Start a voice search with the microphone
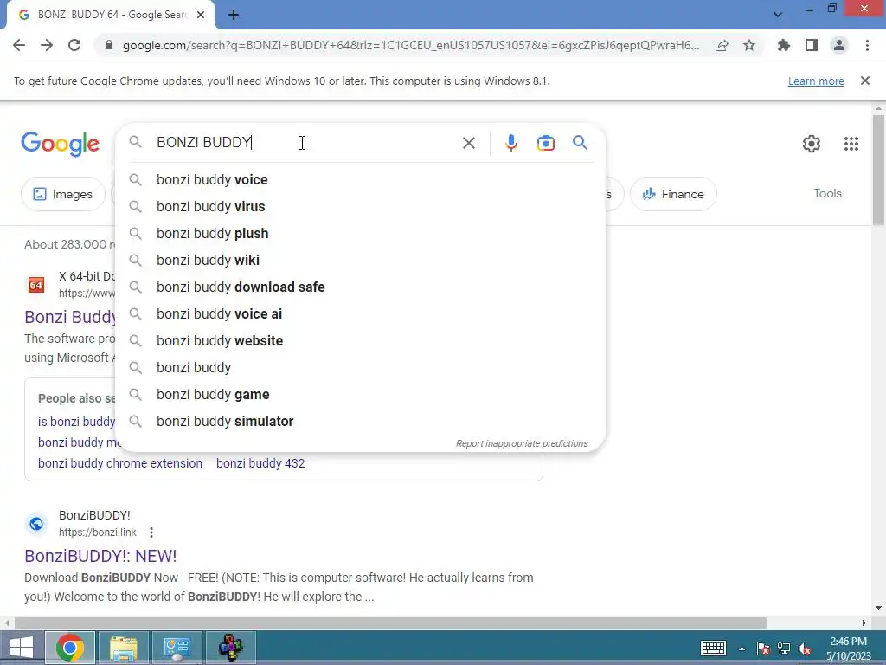This screenshot has height=665, width=886. (510, 143)
